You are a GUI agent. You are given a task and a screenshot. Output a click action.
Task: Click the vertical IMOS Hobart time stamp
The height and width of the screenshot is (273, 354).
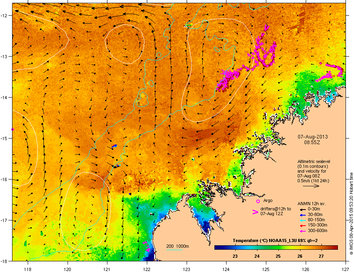coord(351,214)
